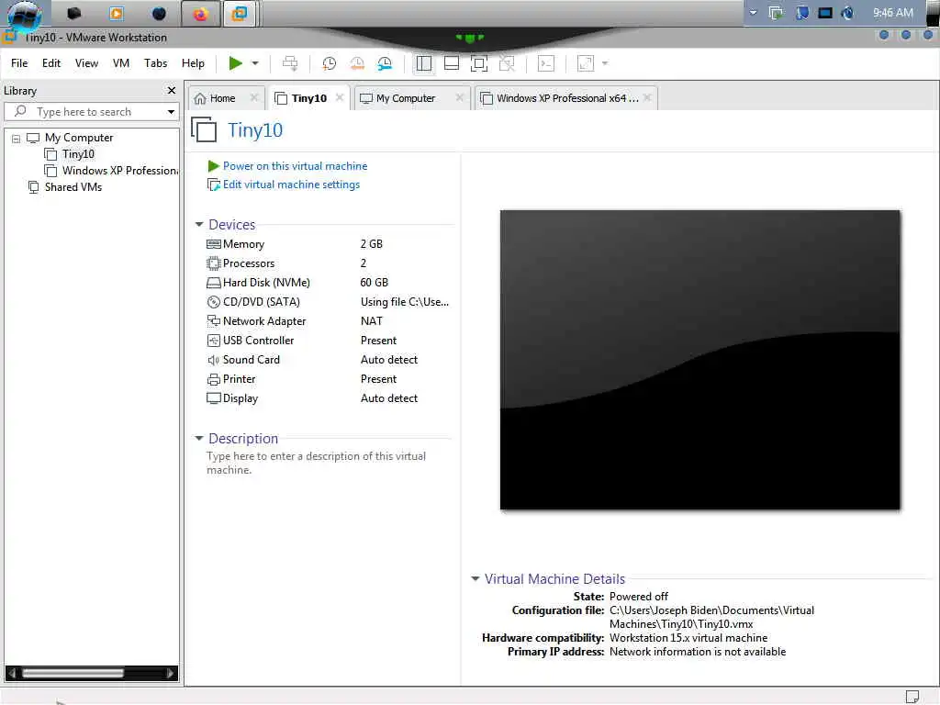Screen dimensions: 940x705
Task: Click the Sound Card device icon
Action: click(x=213, y=360)
